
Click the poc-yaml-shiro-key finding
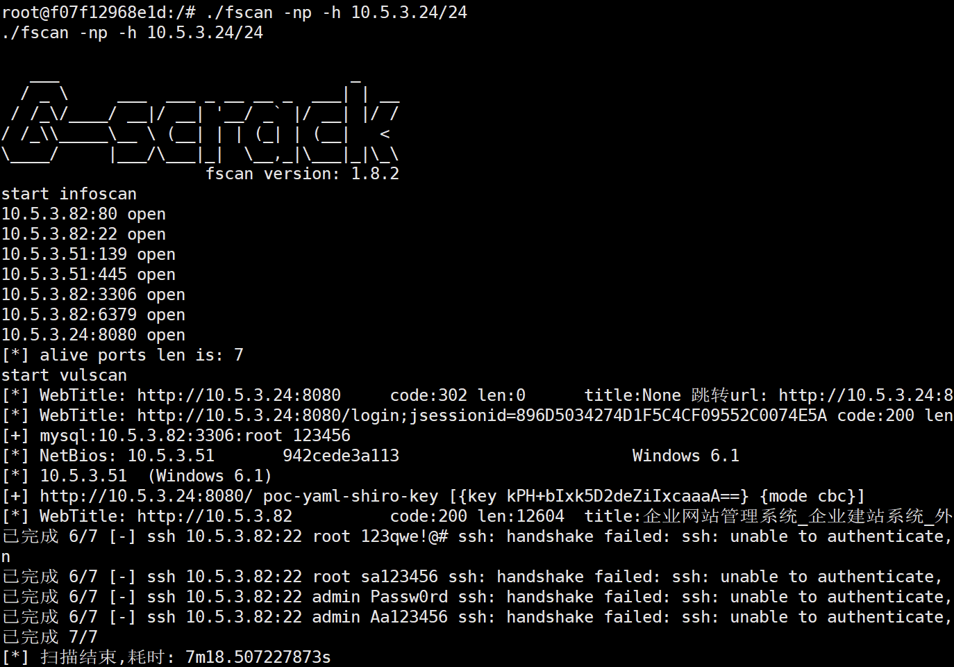click(x=433, y=496)
